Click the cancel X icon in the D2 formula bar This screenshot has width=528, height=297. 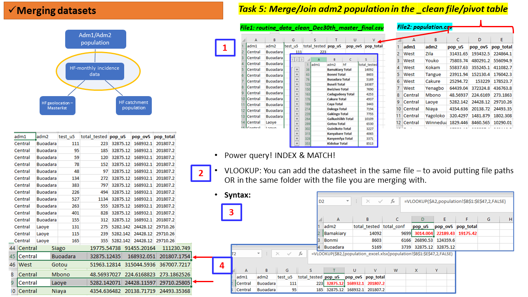click(x=368, y=201)
